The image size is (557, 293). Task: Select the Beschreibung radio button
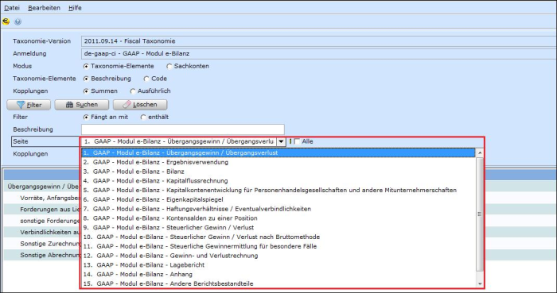pos(86,79)
